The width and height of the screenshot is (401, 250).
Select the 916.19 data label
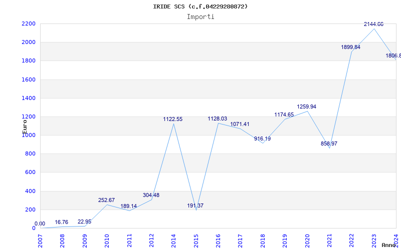(262, 139)
